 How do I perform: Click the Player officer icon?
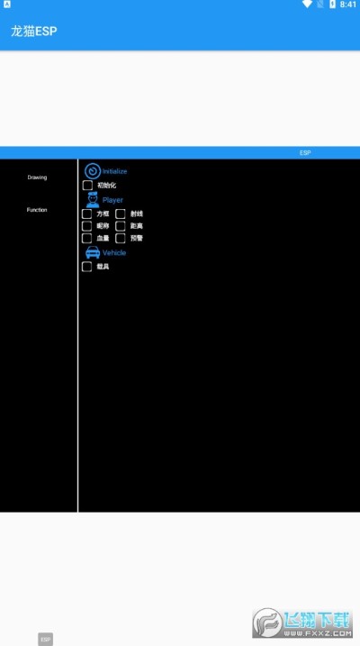[x=93, y=200]
